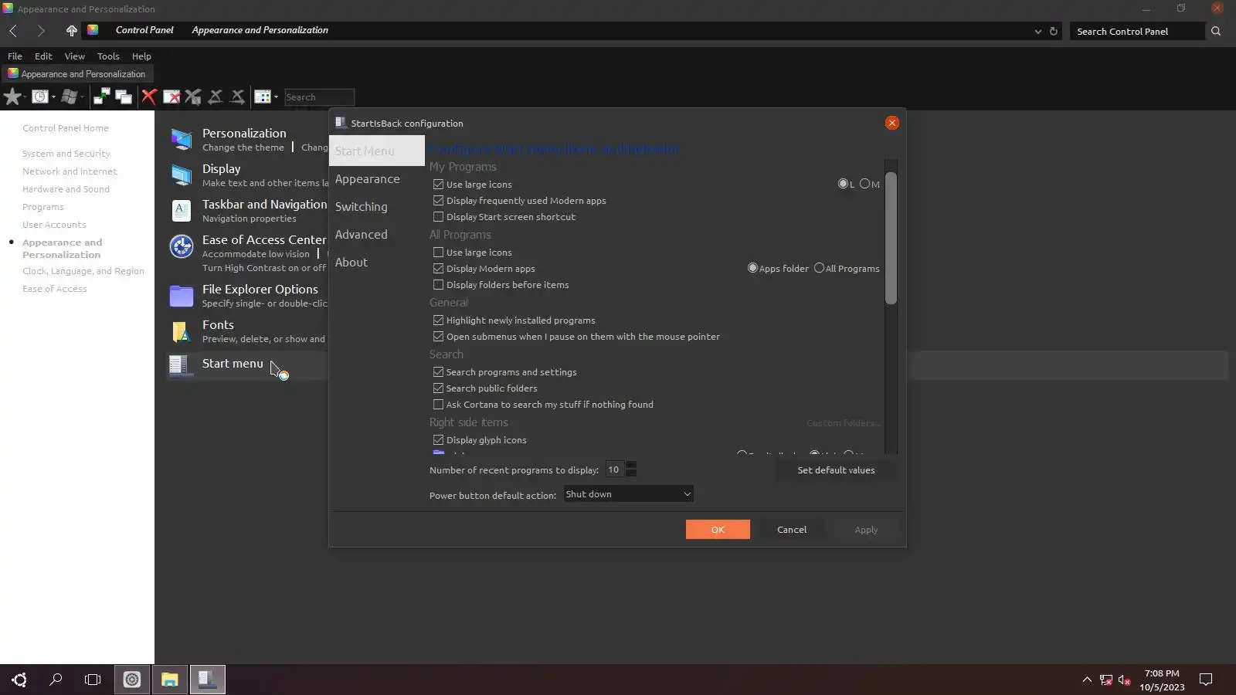1236x695 pixels.
Task: Click the close-left tabs arrow icon
Action: (x=216, y=97)
